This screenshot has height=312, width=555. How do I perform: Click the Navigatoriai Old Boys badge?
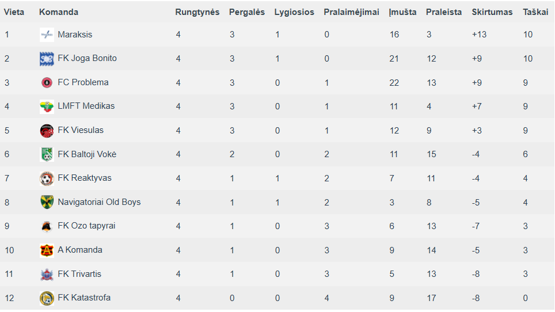pyautogui.click(x=47, y=203)
